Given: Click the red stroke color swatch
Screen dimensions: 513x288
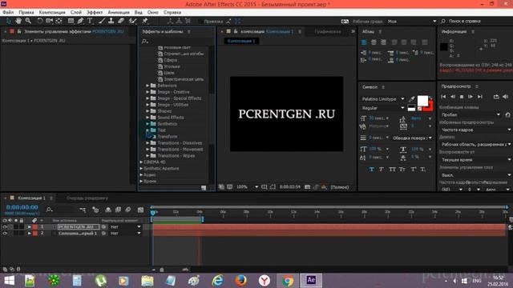Looking at the screenshot, I should 430,107.
